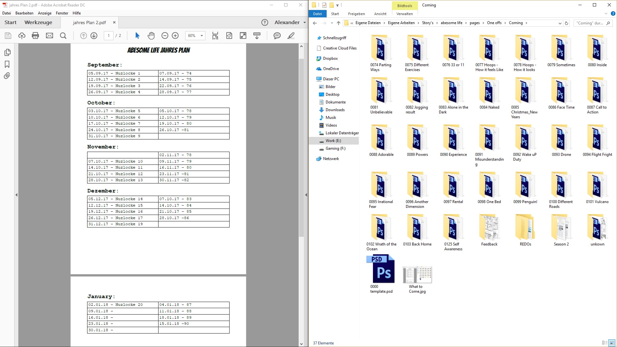Collapse Acrobat left navigation pane arrow
This screenshot has height=347, width=617.
click(16, 195)
